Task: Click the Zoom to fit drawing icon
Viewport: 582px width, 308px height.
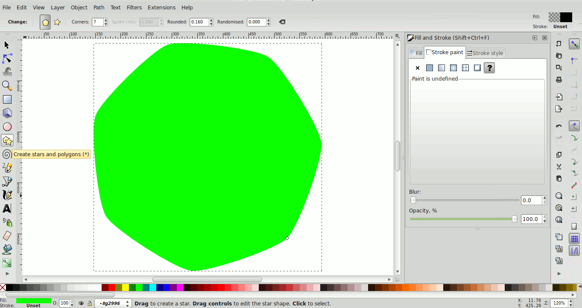Action: (559, 208)
